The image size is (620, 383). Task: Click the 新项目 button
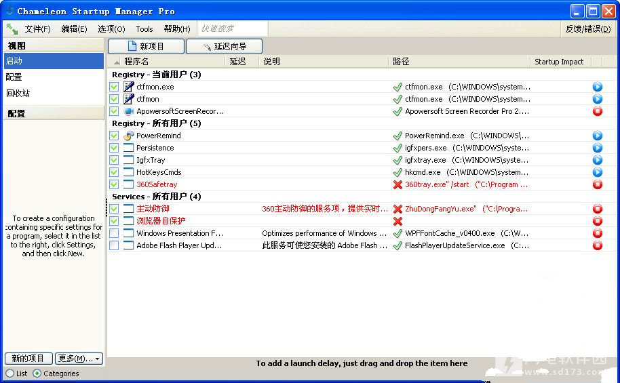point(146,46)
